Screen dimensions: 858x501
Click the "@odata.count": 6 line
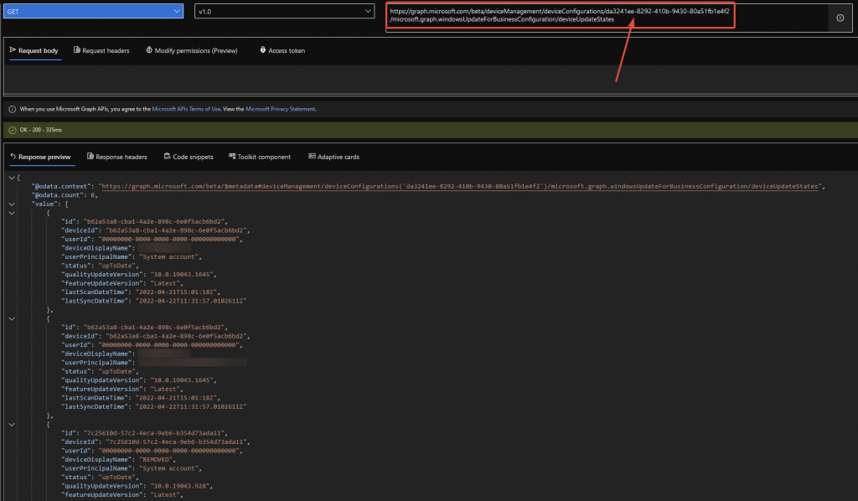(x=65, y=195)
